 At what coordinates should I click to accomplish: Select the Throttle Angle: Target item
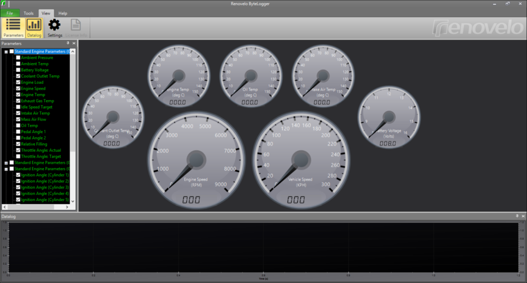tap(41, 157)
